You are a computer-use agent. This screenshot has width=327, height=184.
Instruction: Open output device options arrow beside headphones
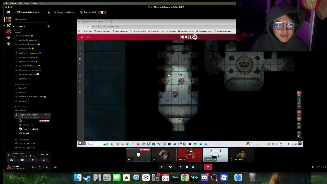point(43,167)
